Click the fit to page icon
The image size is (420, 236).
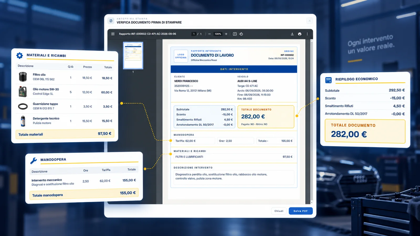[235, 34]
